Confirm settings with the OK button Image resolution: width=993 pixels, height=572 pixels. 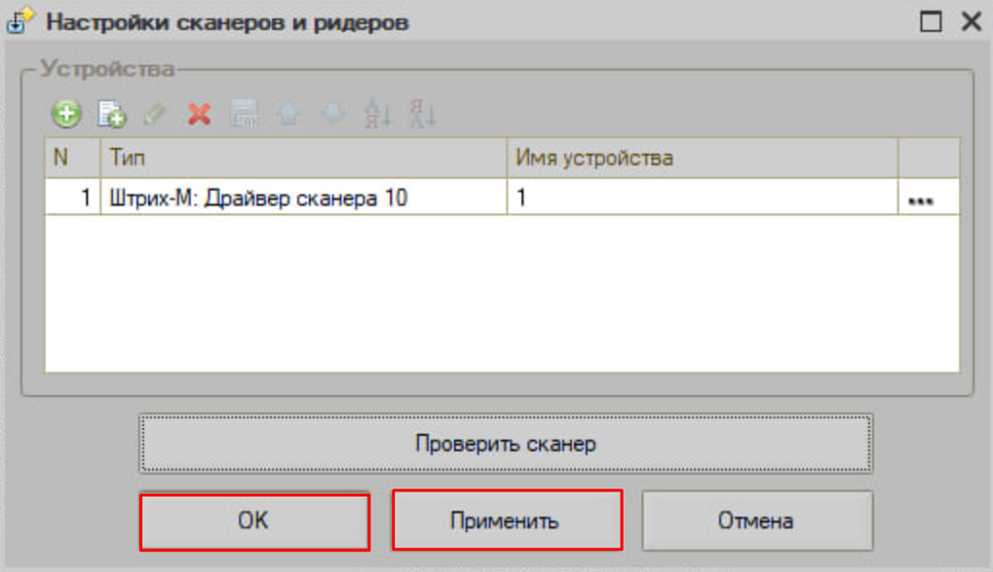coord(254,520)
